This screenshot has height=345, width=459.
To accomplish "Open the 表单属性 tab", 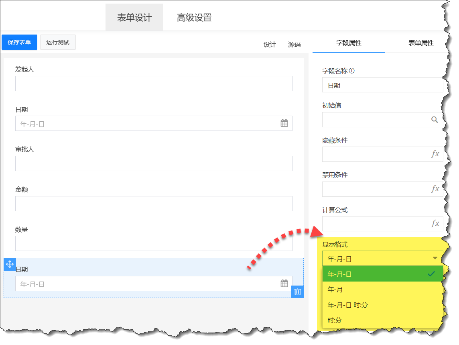I will click(x=420, y=43).
